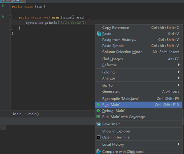Viewport: 184px width, 154px height.
Task: Click main() in the breadcrumb bar
Action: pos(34,114)
